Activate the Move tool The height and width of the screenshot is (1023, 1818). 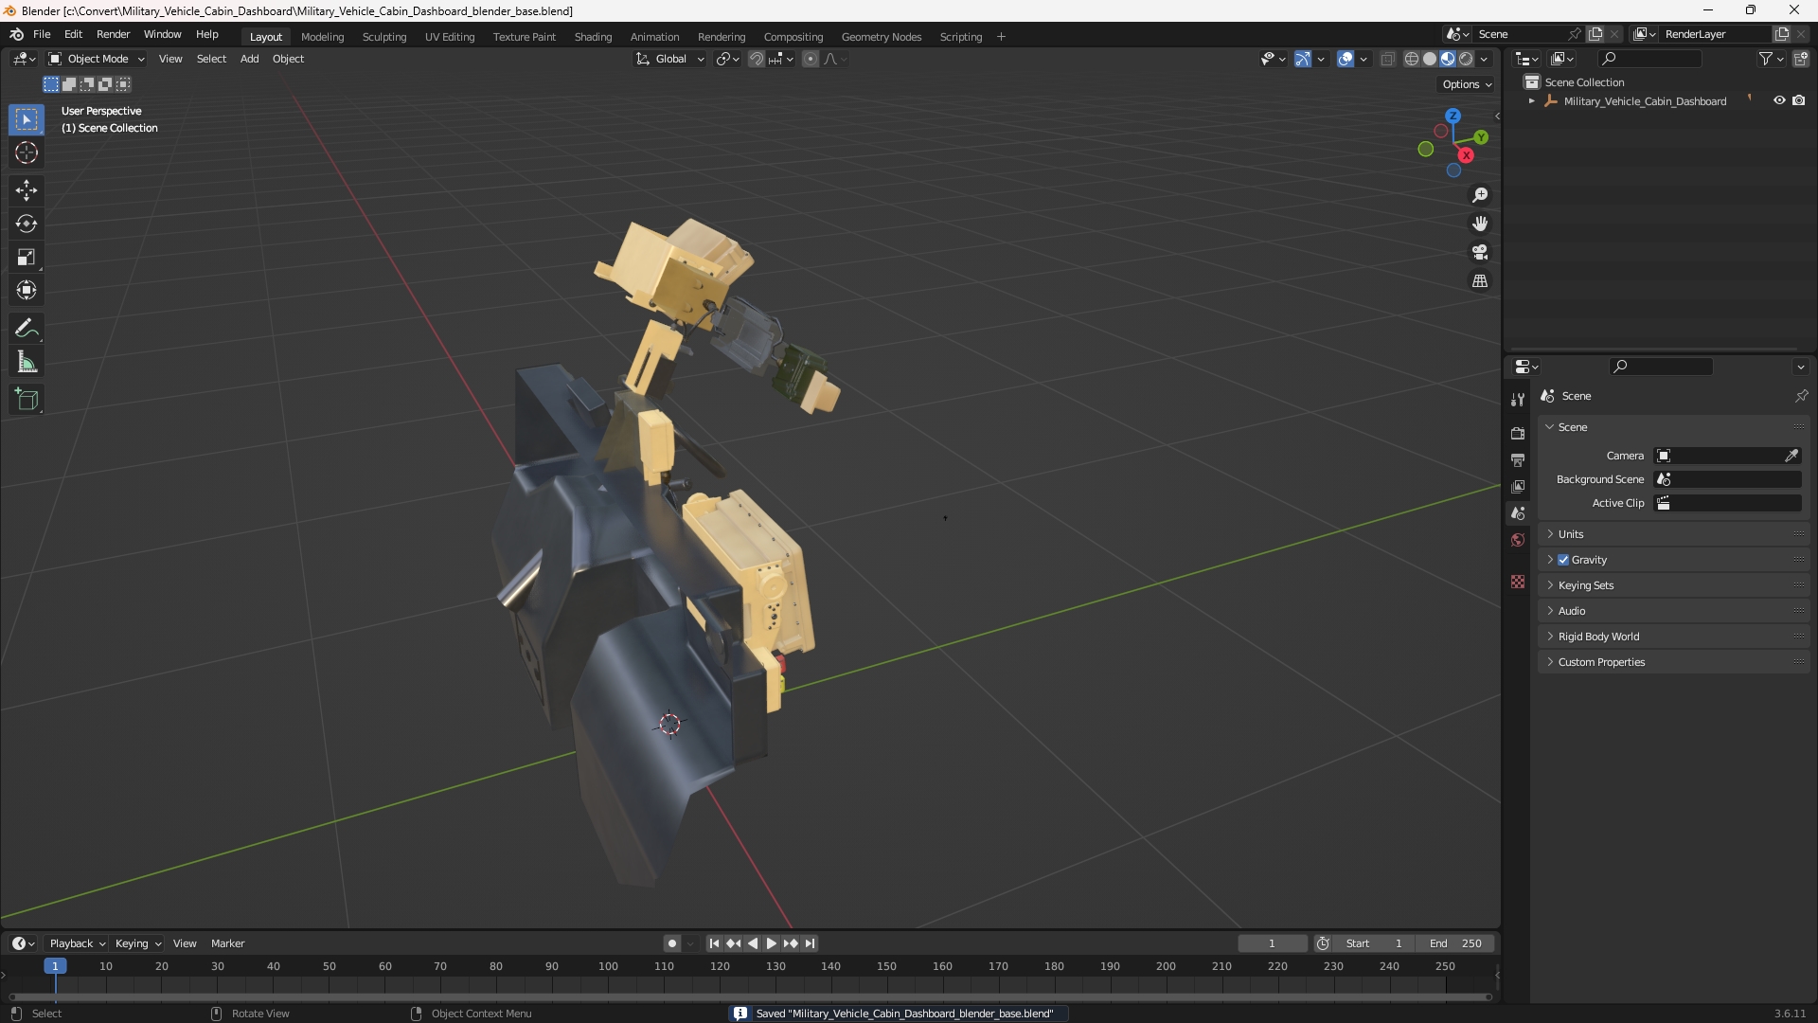click(27, 190)
